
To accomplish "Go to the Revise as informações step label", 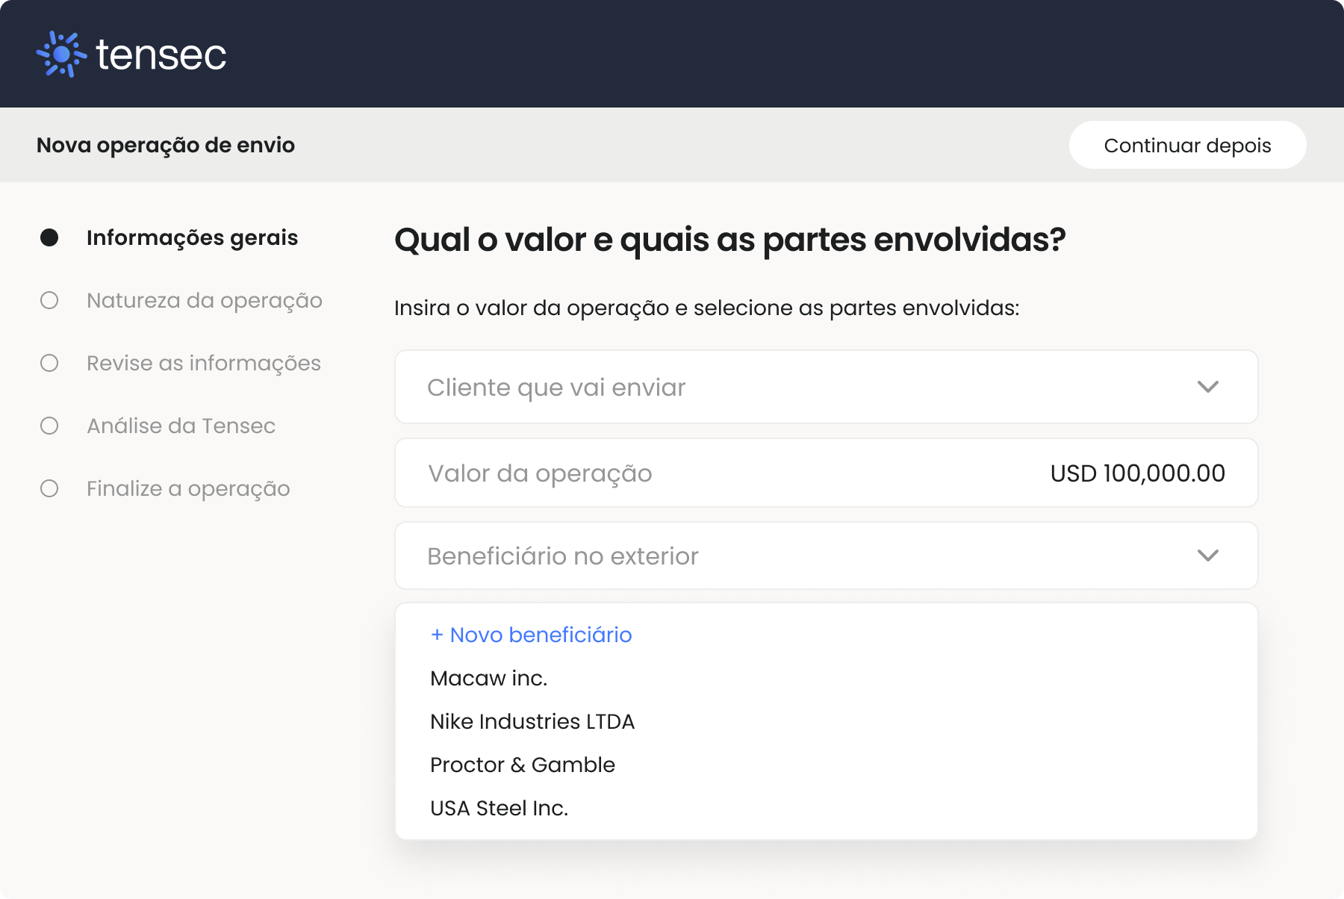I will (204, 363).
